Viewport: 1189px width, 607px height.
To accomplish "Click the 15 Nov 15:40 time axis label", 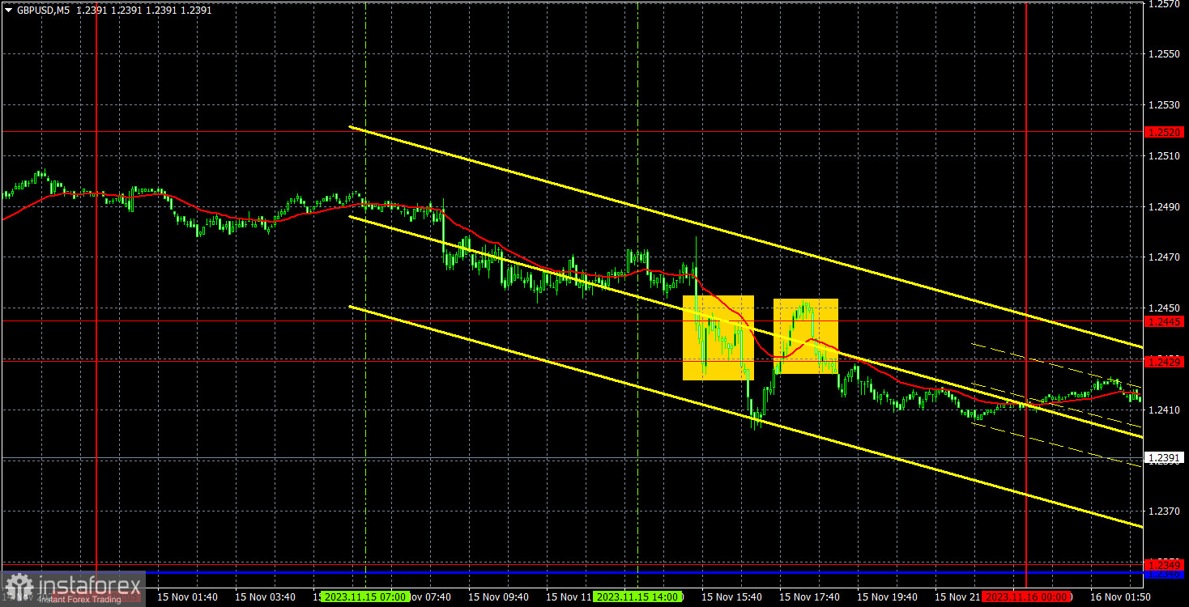I will pos(732,597).
